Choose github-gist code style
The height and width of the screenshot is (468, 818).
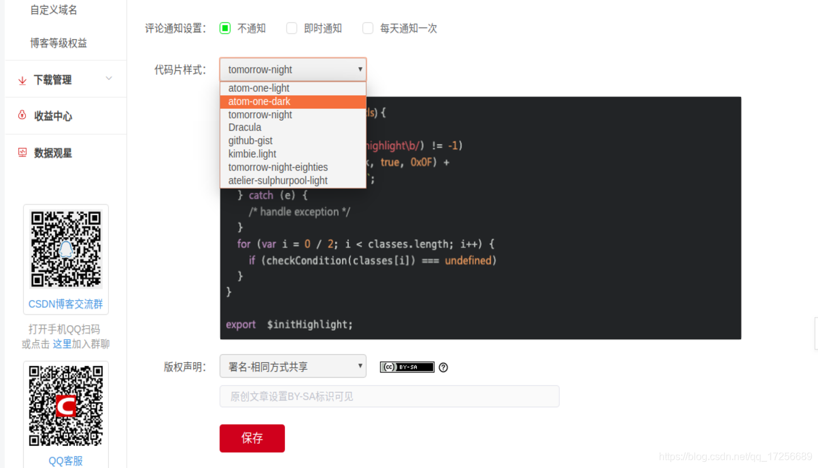(x=293, y=140)
